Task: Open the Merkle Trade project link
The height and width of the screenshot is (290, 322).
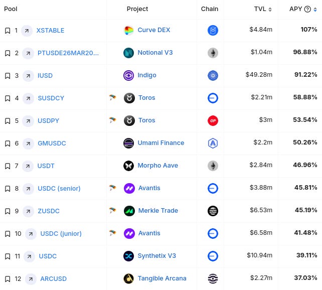Action: point(158,211)
